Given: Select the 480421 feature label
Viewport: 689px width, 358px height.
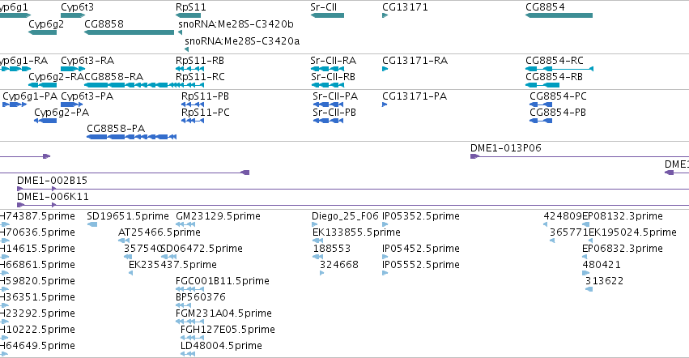Looking at the screenshot, I should [601, 265].
